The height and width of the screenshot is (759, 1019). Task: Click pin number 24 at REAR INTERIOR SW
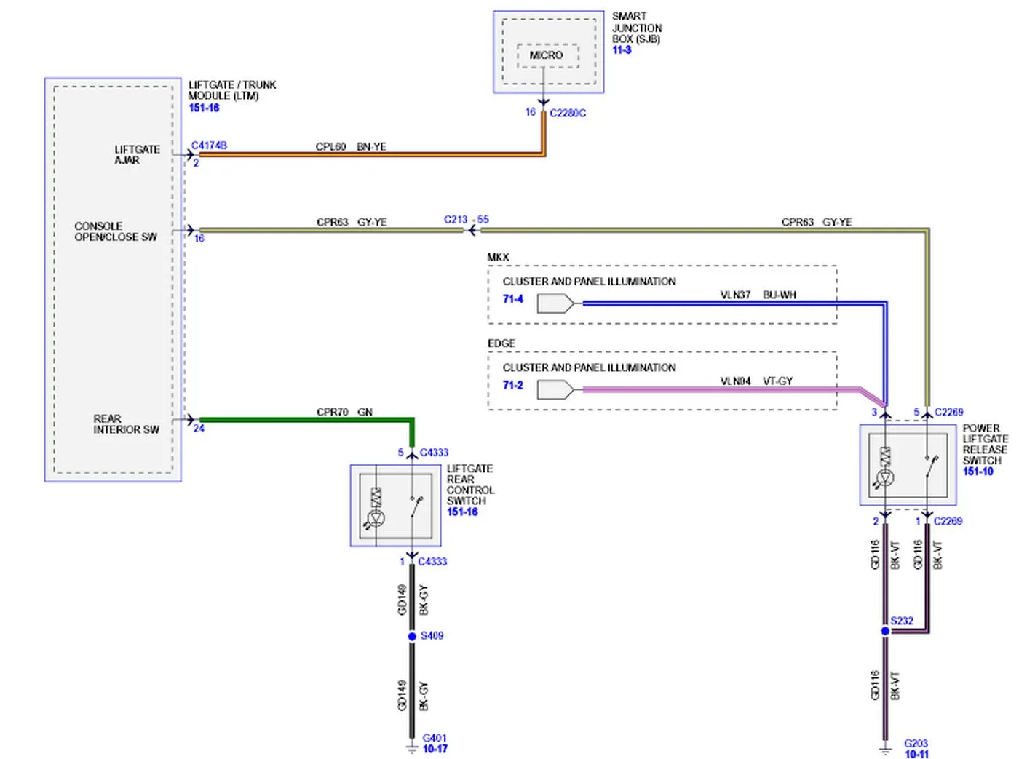[199, 429]
